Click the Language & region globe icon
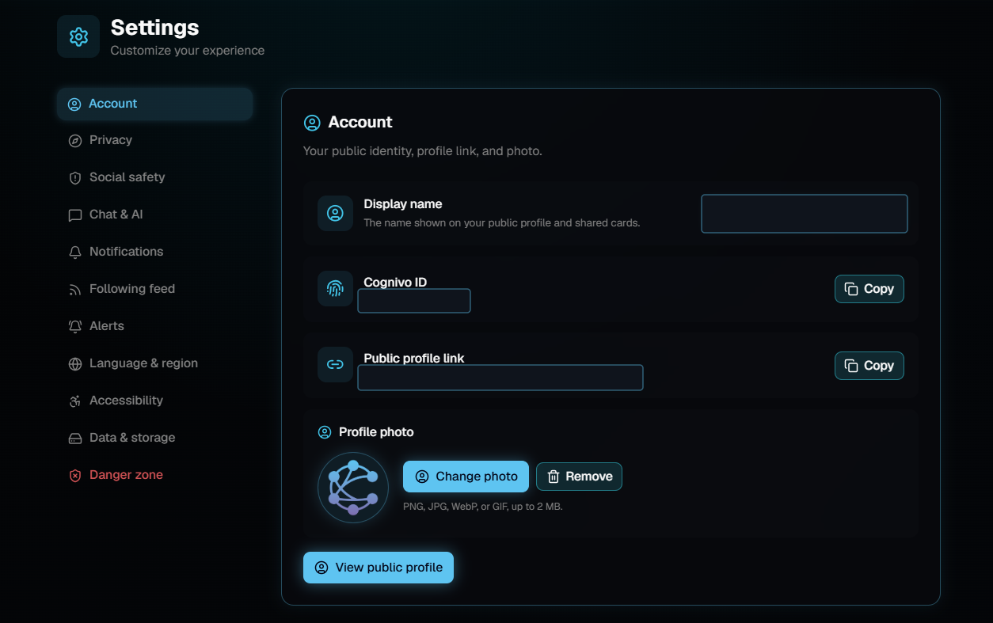This screenshot has height=623, width=993. tap(75, 364)
